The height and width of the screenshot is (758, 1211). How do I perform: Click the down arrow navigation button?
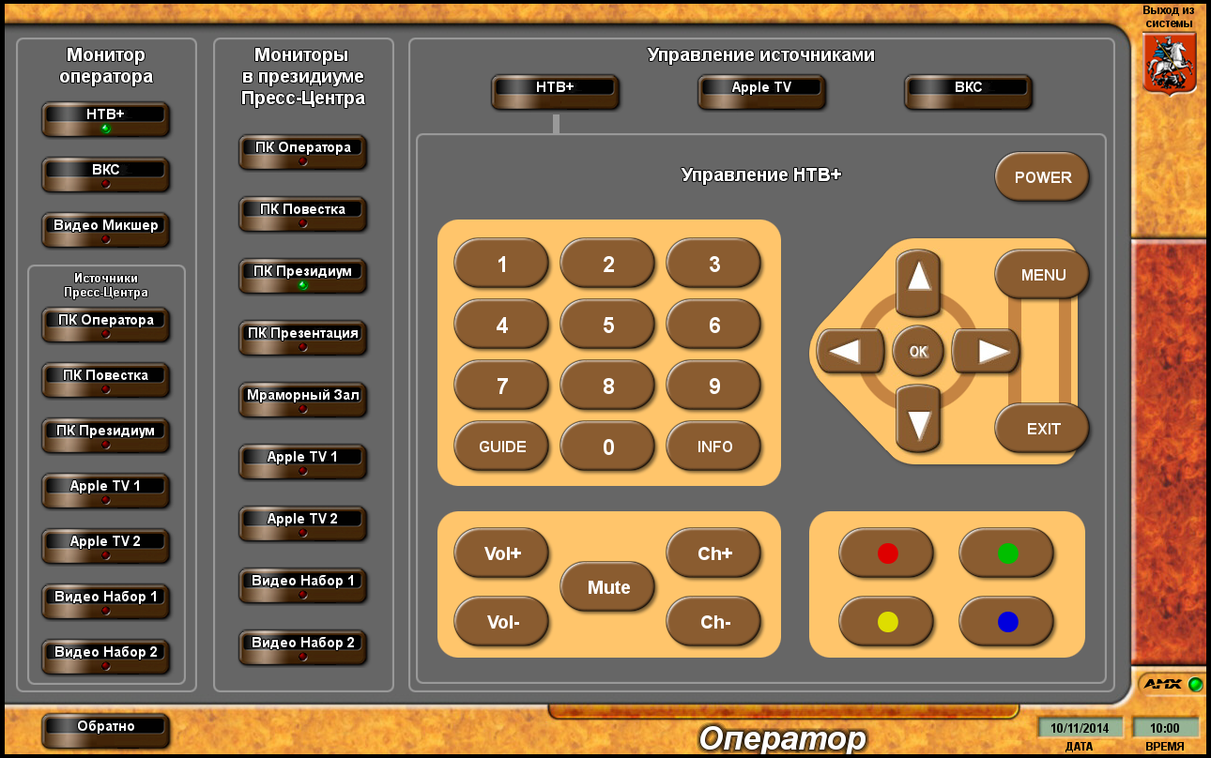(x=919, y=418)
